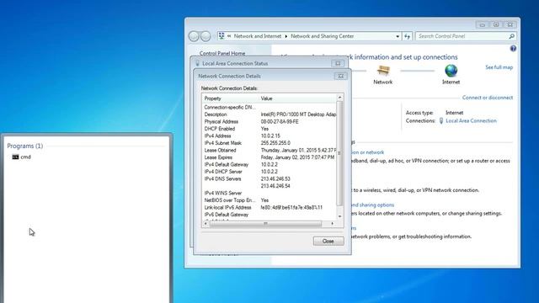Select the IPv4 Default Gateway row
Viewport: 539px width, 303px height.
click(269, 165)
